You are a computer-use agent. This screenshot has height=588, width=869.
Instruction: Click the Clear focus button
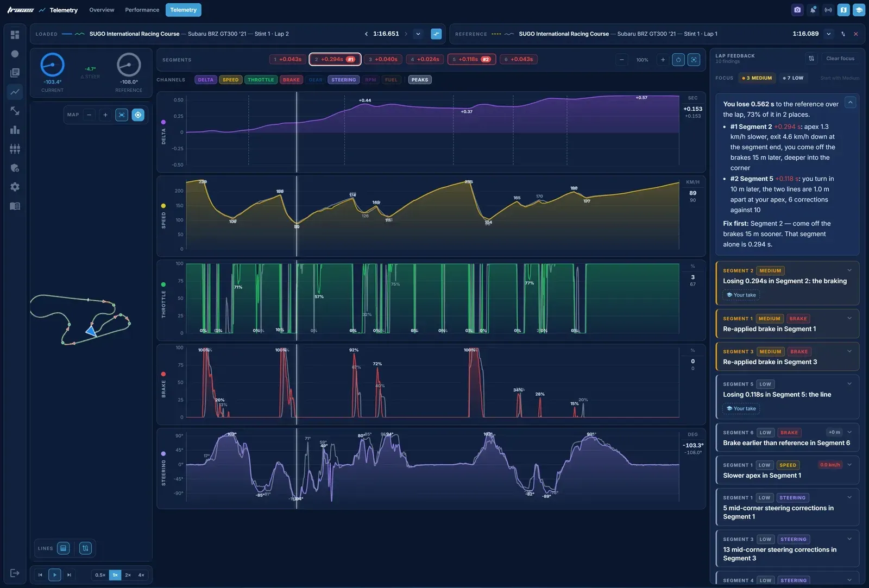[840, 58]
